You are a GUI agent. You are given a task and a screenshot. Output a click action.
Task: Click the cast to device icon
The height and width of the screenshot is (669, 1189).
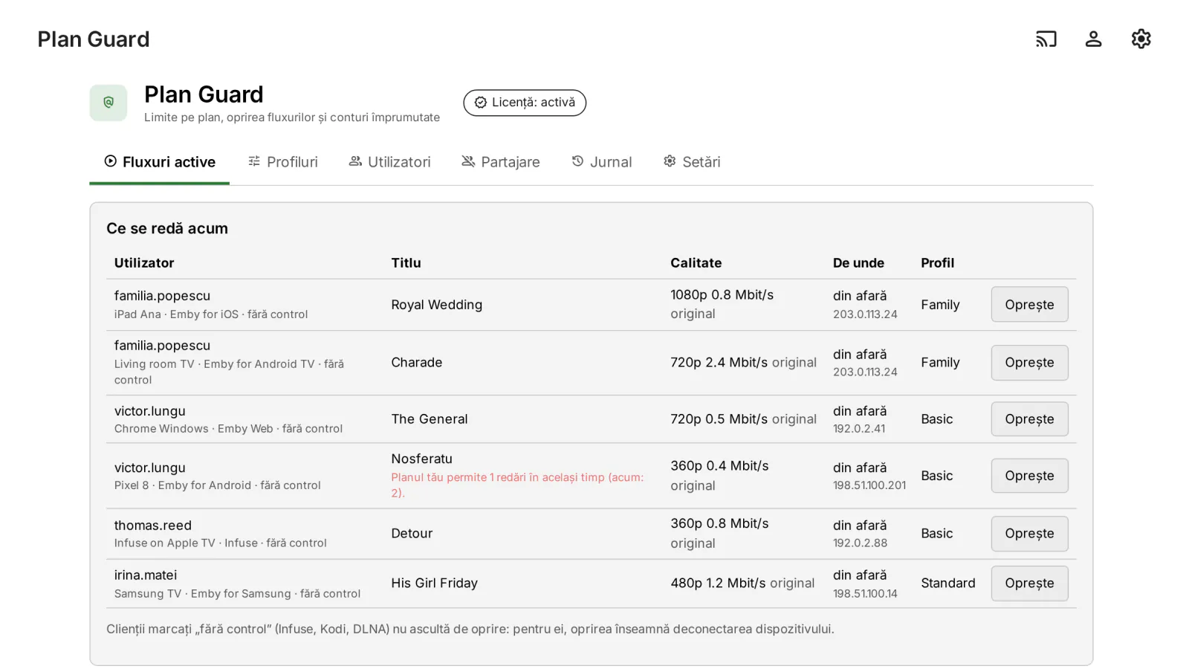pyautogui.click(x=1046, y=39)
